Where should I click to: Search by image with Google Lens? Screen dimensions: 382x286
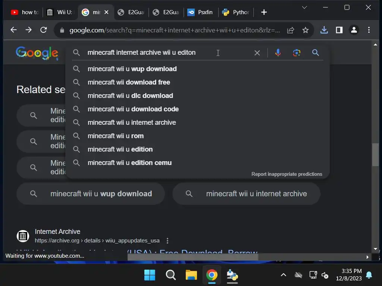[x=297, y=53]
